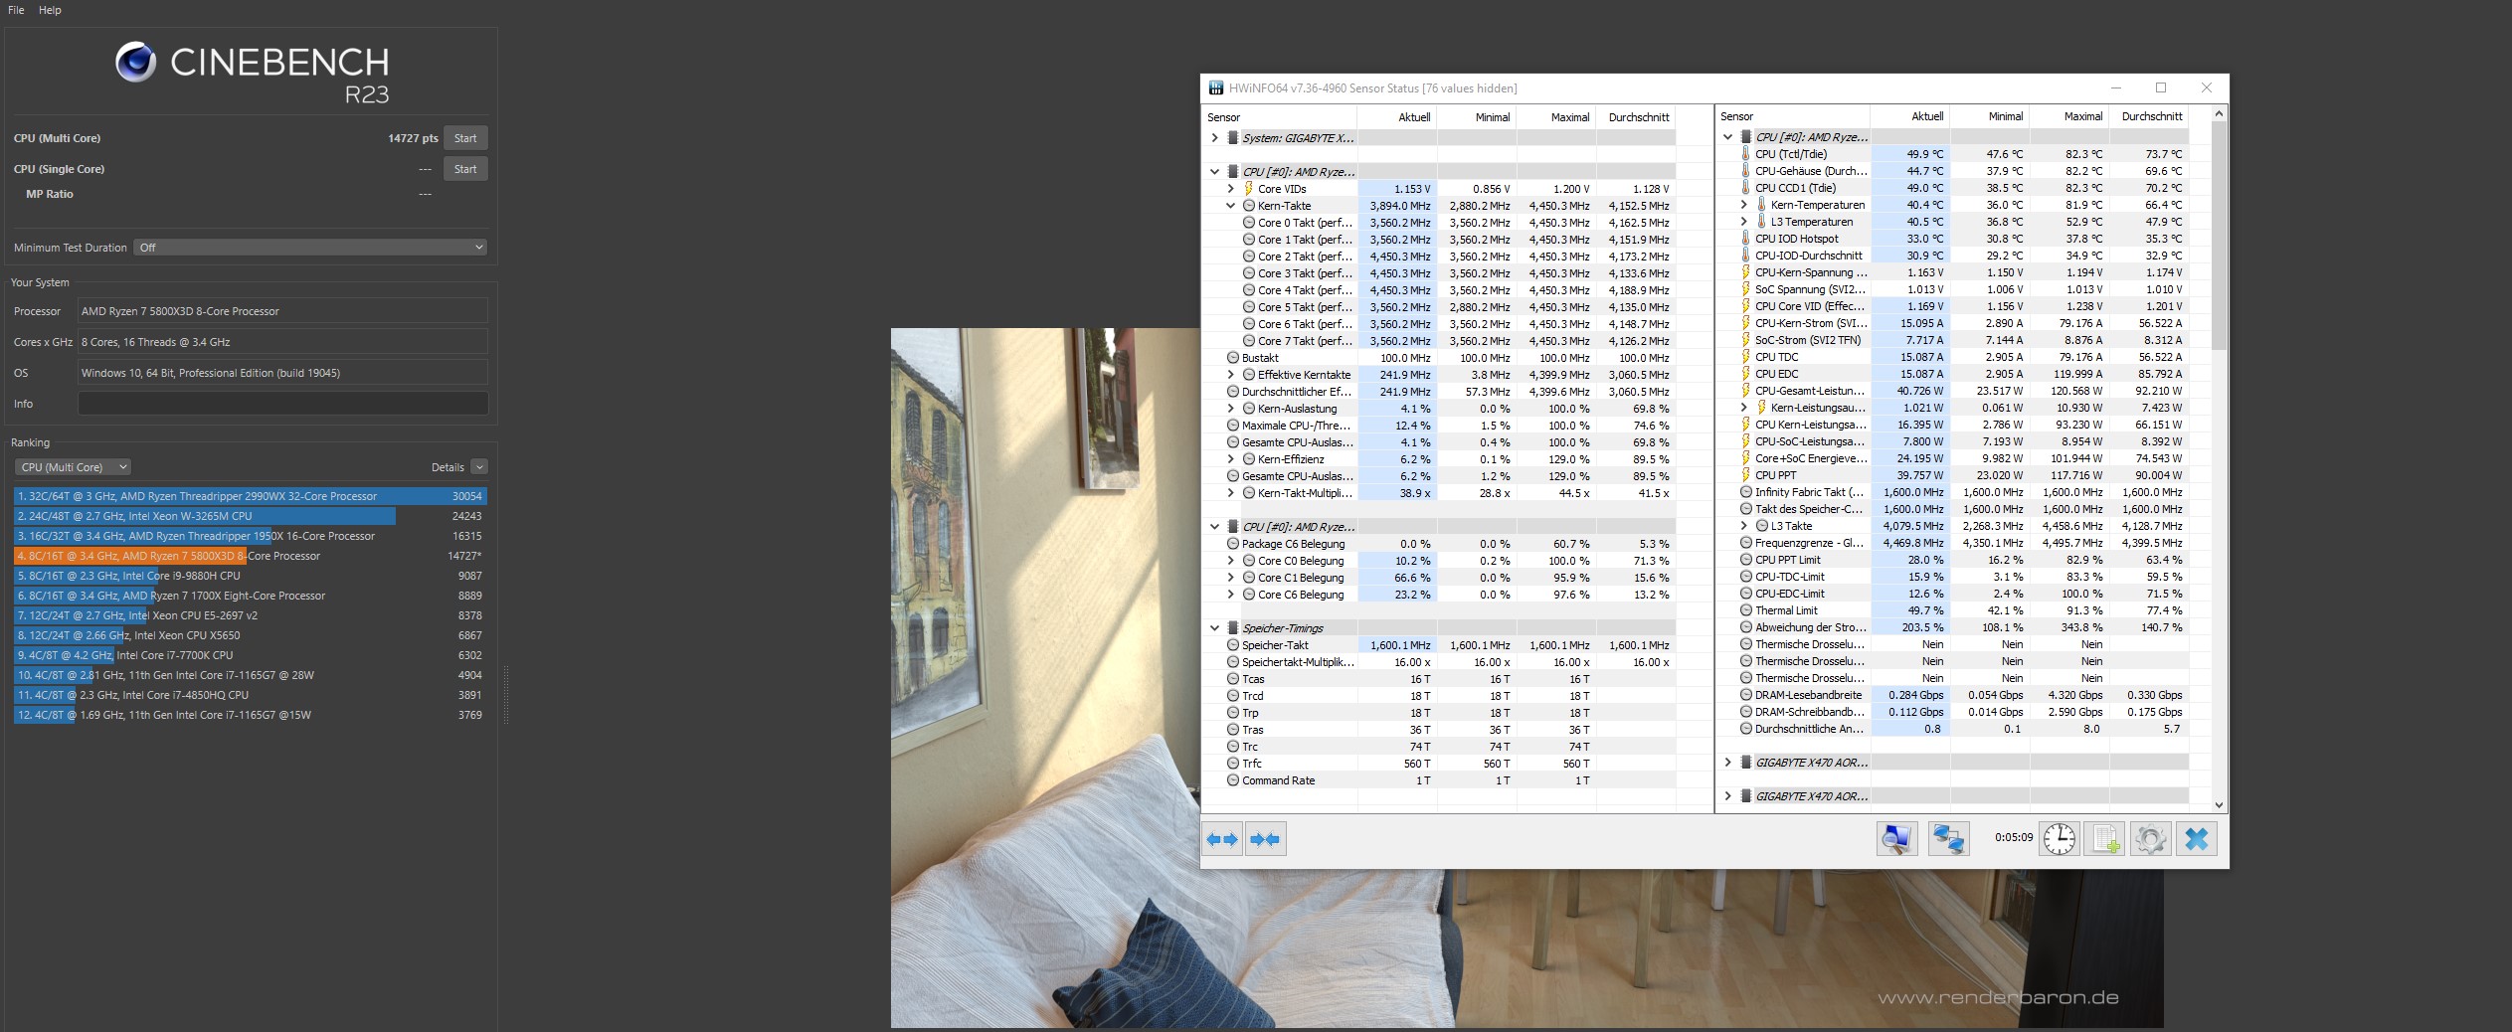The height and width of the screenshot is (1032, 2512).
Task: Expand the Kern-Temperaturen node
Action: [1743, 205]
